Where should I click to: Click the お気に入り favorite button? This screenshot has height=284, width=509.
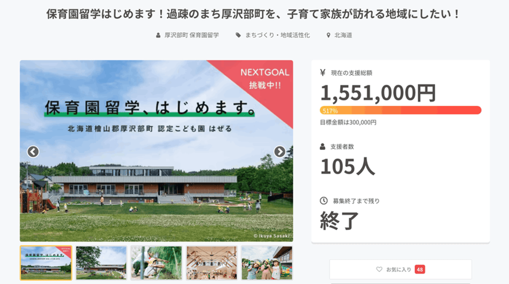pyautogui.click(x=400, y=270)
